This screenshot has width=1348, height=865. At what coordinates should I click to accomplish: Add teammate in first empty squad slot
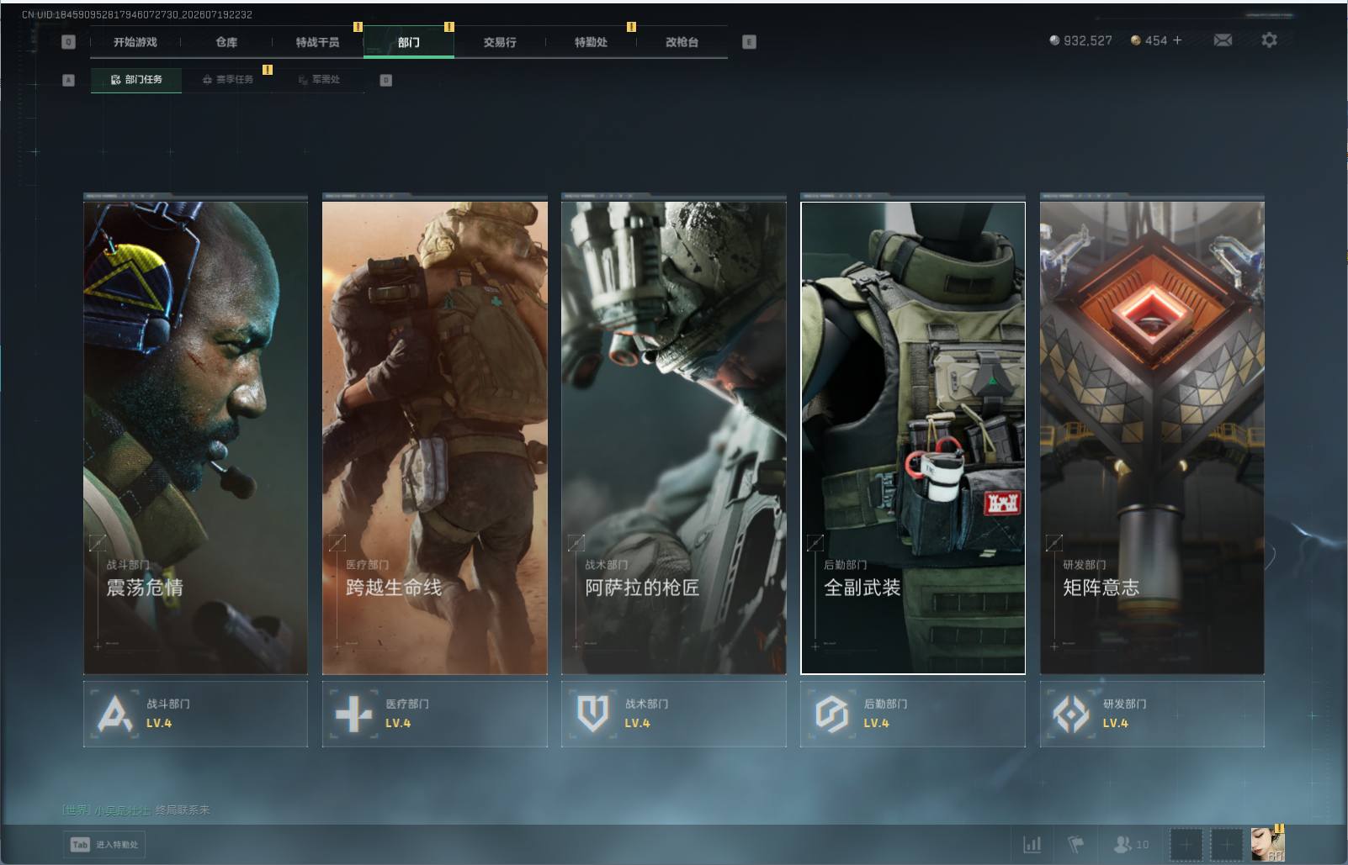tap(1186, 844)
